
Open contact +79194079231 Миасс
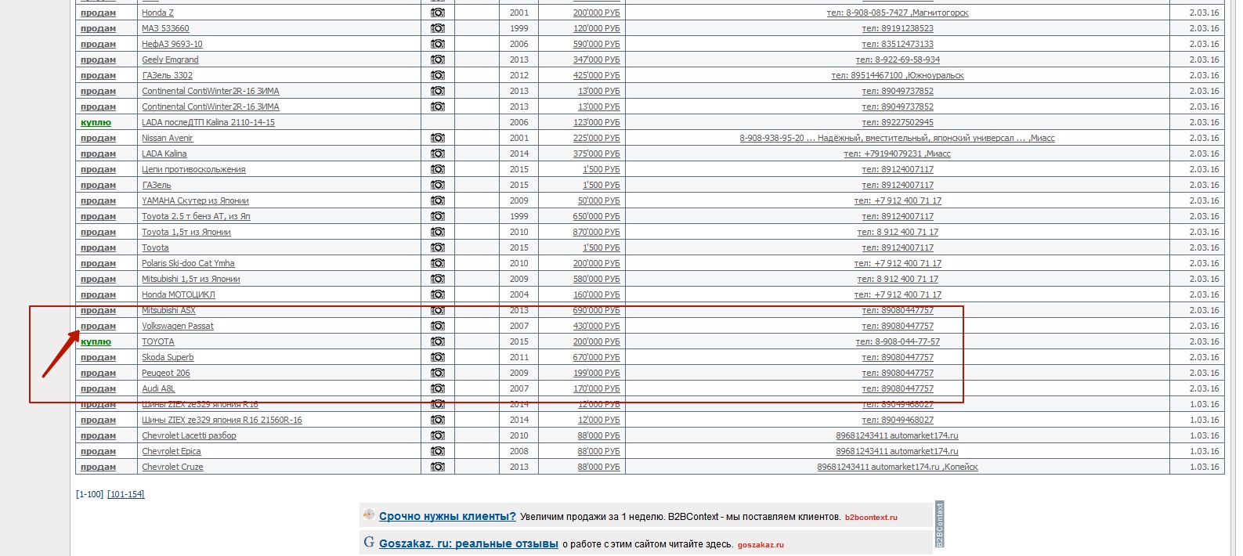pyautogui.click(x=897, y=153)
